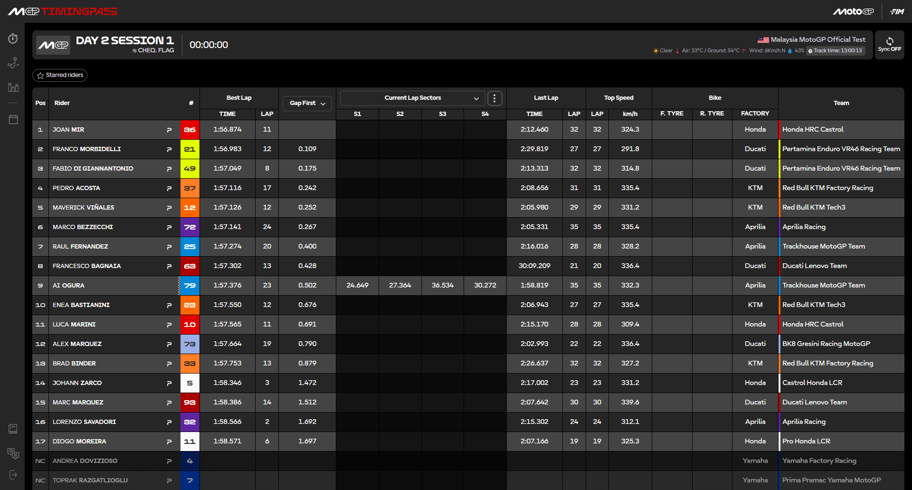
Task: Click the Top Speed column header
Action: click(x=618, y=98)
